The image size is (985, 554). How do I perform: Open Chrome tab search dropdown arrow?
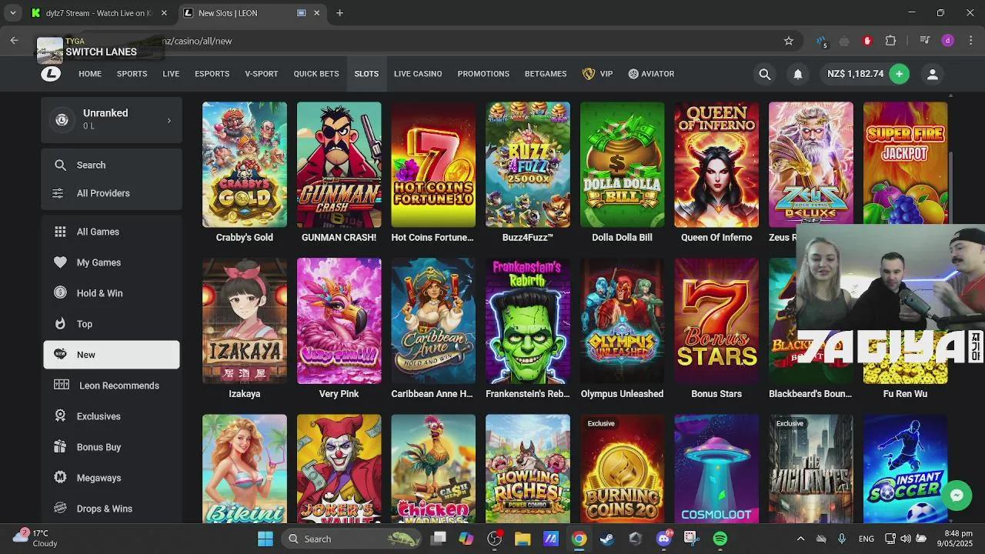13,13
